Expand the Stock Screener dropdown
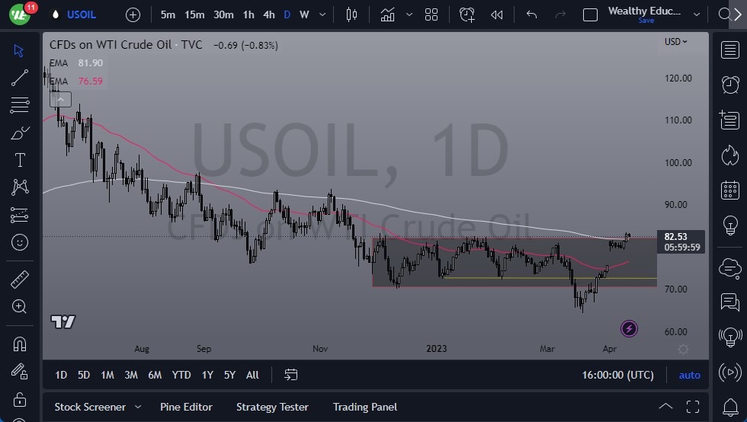Screen dimensions: 747x422 [137, 407]
